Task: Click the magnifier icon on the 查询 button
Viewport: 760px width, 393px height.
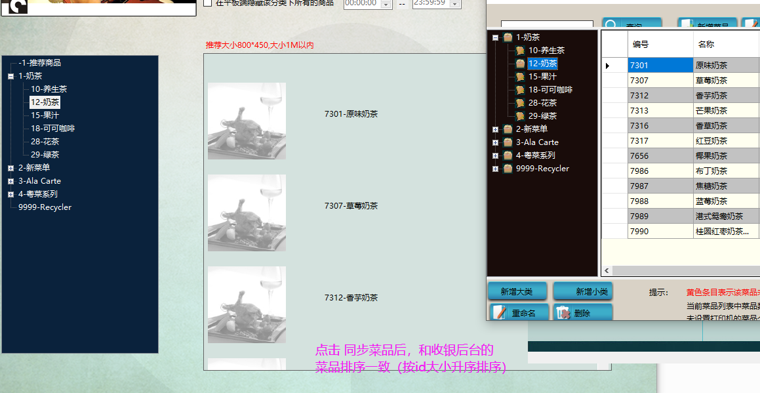Action: pyautogui.click(x=612, y=24)
